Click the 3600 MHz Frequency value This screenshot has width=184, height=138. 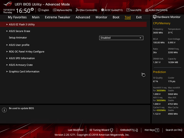158,33
